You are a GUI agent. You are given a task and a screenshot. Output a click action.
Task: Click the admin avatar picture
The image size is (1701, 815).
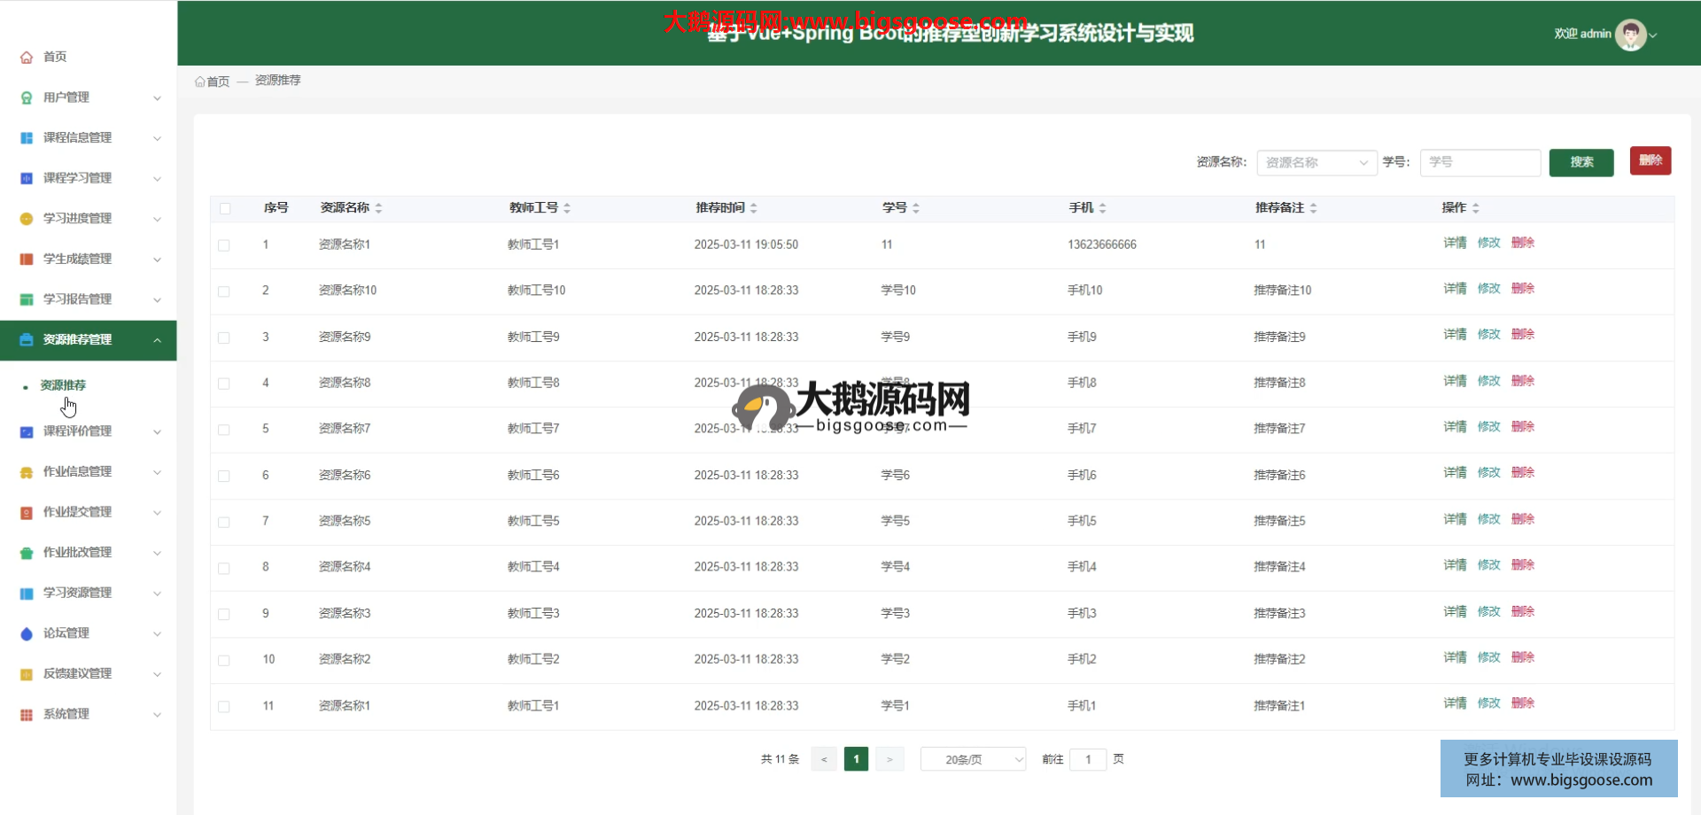1630,35
